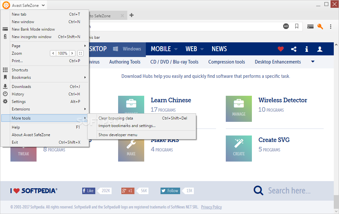The width and height of the screenshot is (339, 214).
Task: Go to the NEWS section
Action: (x=219, y=49)
